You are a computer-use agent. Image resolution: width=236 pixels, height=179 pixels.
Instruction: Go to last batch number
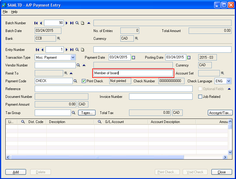click(72, 23)
